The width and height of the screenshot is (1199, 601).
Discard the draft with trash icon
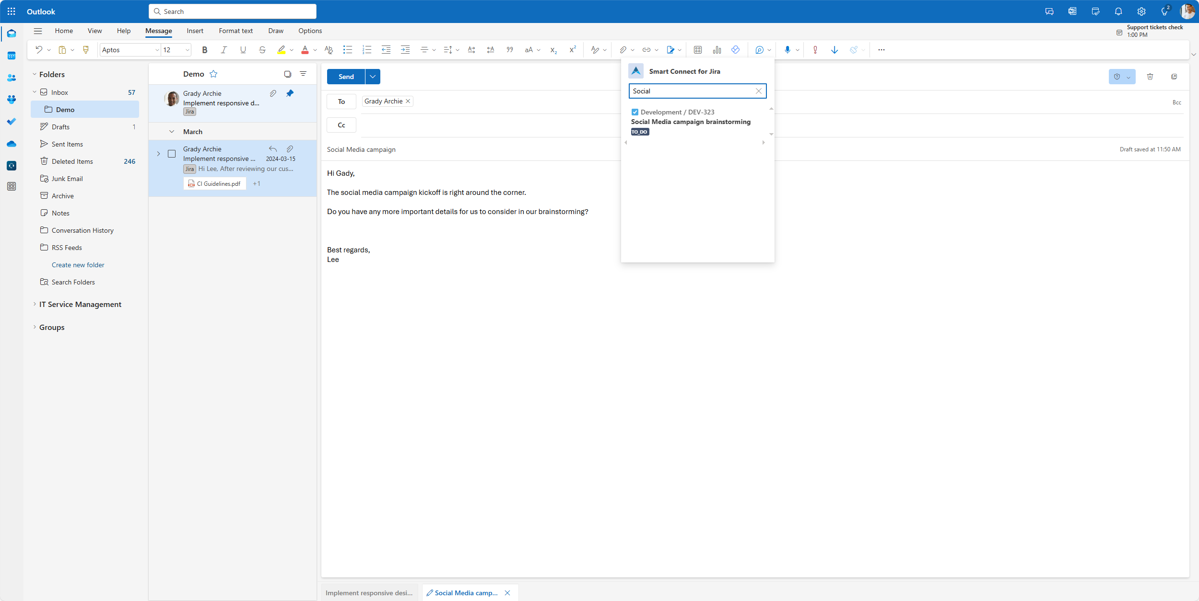tap(1150, 77)
